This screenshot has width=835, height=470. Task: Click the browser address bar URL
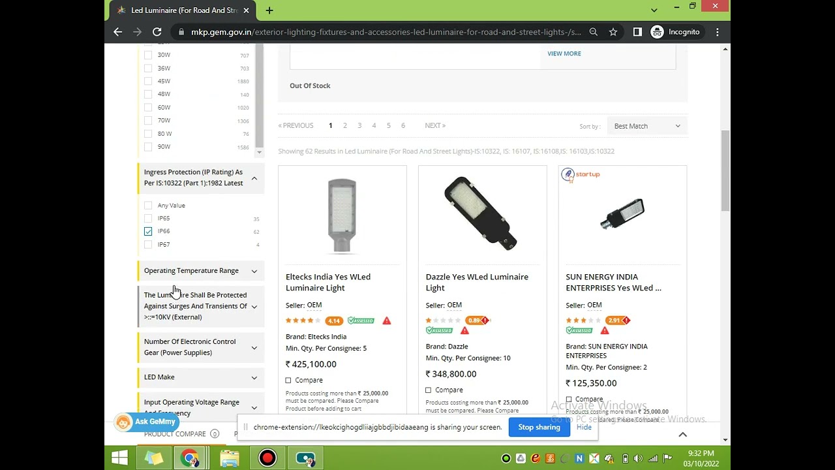coord(386,32)
